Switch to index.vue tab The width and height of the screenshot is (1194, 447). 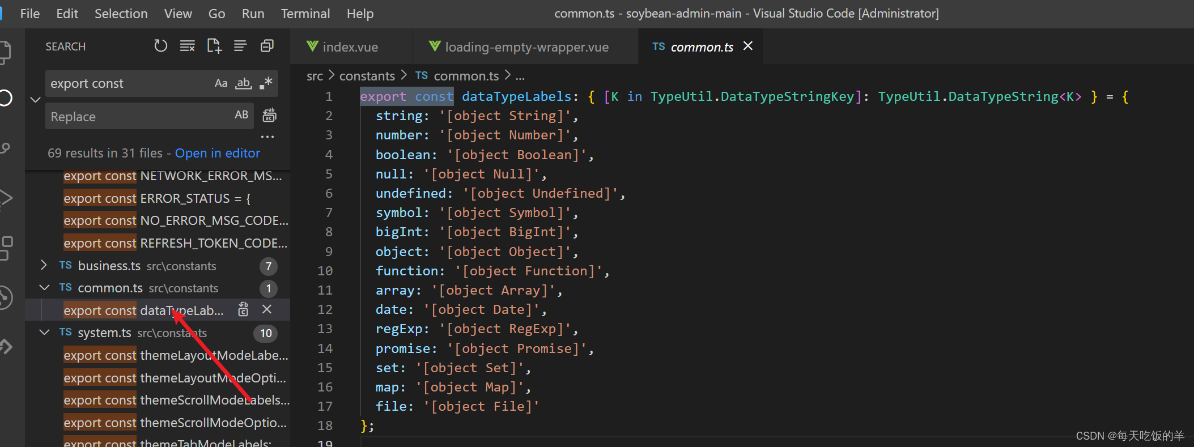click(x=350, y=47)
